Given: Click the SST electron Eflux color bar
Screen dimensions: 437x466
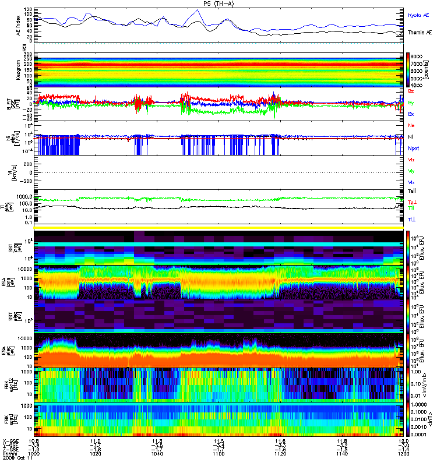Looking at the screenshot, I should click(x=408, y=316).
